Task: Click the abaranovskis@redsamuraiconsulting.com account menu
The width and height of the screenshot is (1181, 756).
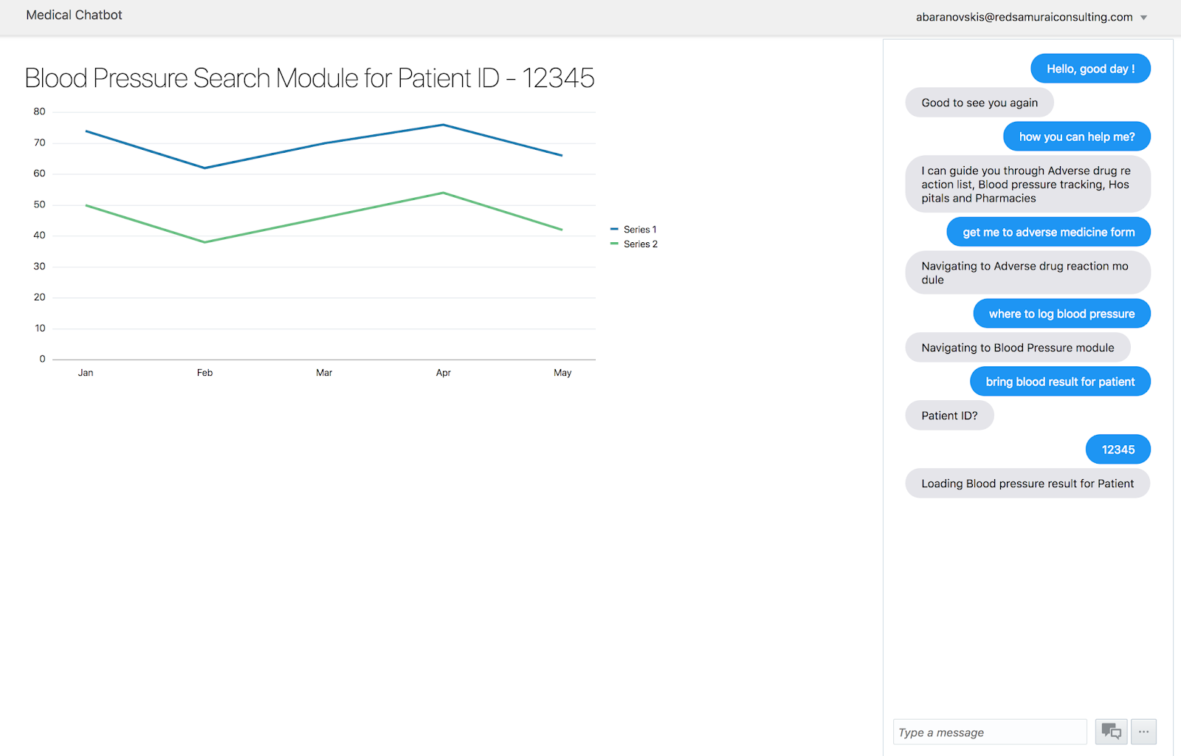Action: pos(1024,17)
